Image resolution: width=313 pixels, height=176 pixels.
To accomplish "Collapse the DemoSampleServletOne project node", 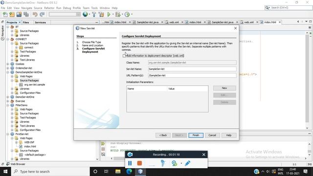I will pos(8,72).
